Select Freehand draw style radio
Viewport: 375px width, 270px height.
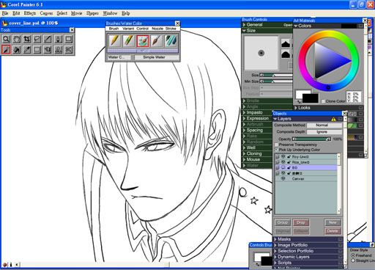pos(353,255)
